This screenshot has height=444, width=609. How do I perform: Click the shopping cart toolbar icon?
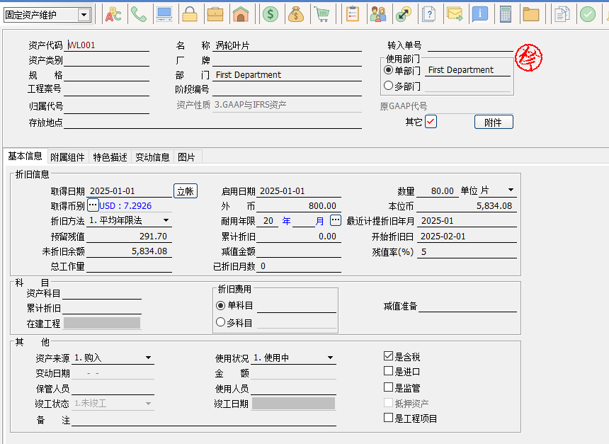tap(321, 14)
